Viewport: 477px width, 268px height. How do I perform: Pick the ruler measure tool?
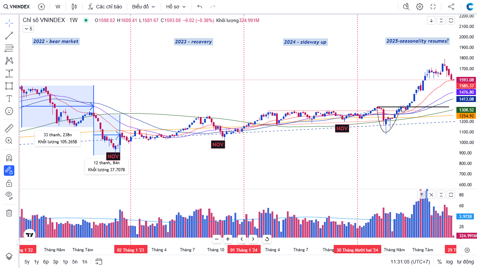pos(9,128)
